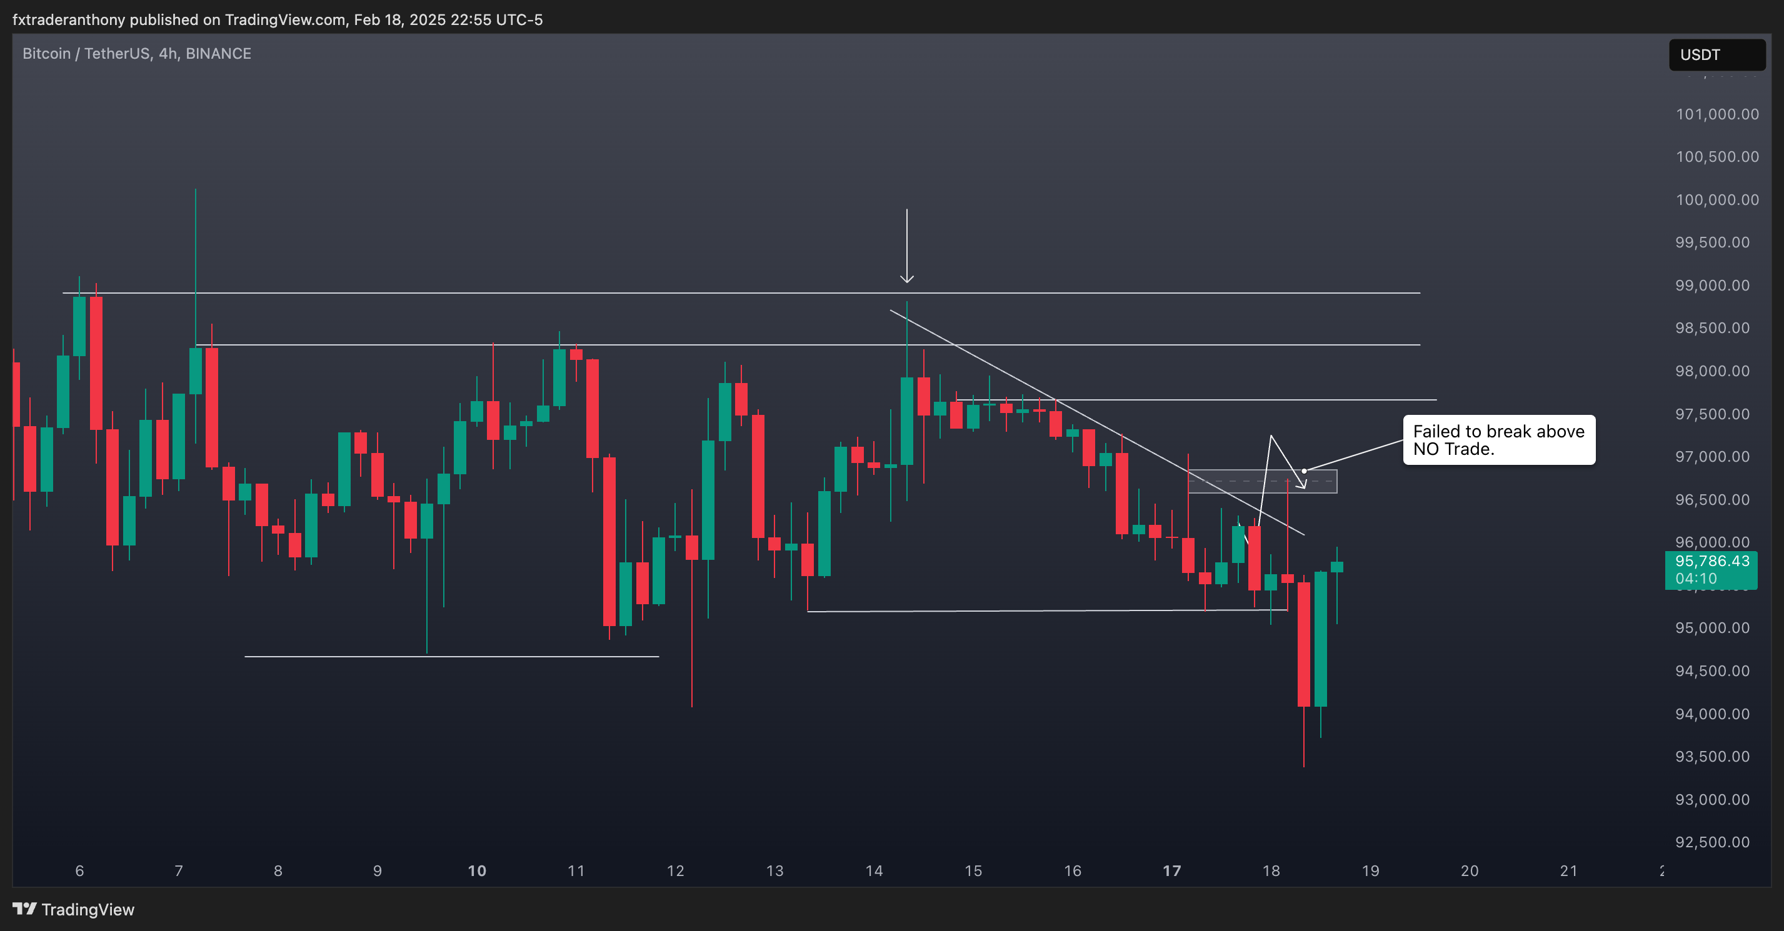Click the 97,000.00 price axis label
The height and width of the screenshot is (931, 1784).
(1712, 457)
